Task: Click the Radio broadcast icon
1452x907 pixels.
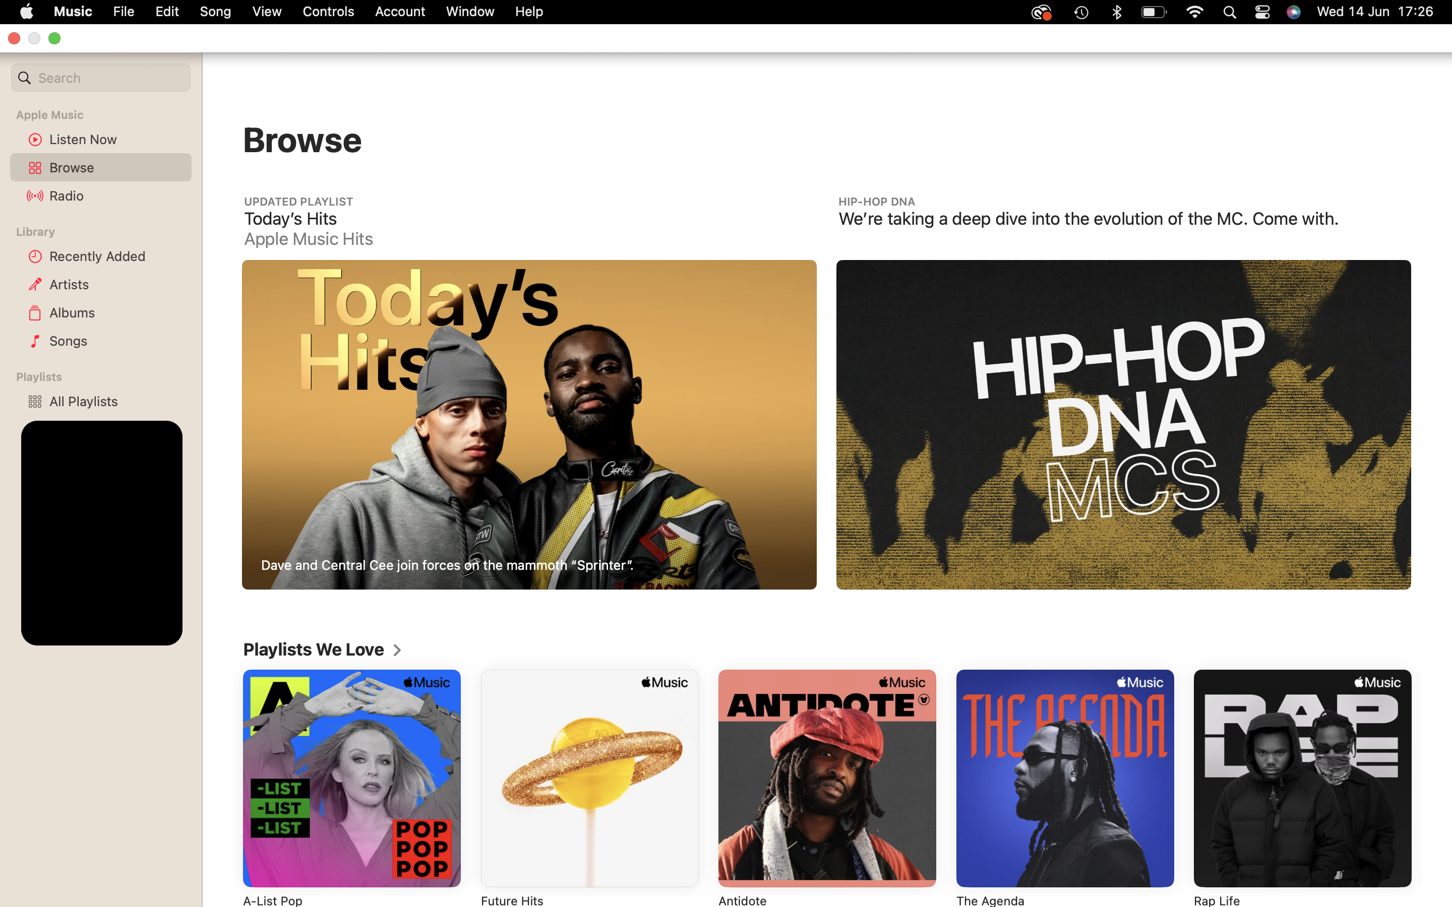Action: tap(35, 196)
